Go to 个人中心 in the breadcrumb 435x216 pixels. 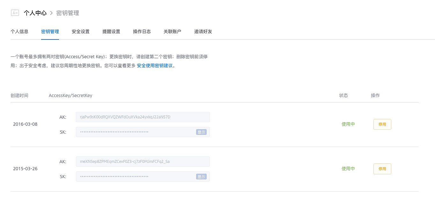(35, 13)
